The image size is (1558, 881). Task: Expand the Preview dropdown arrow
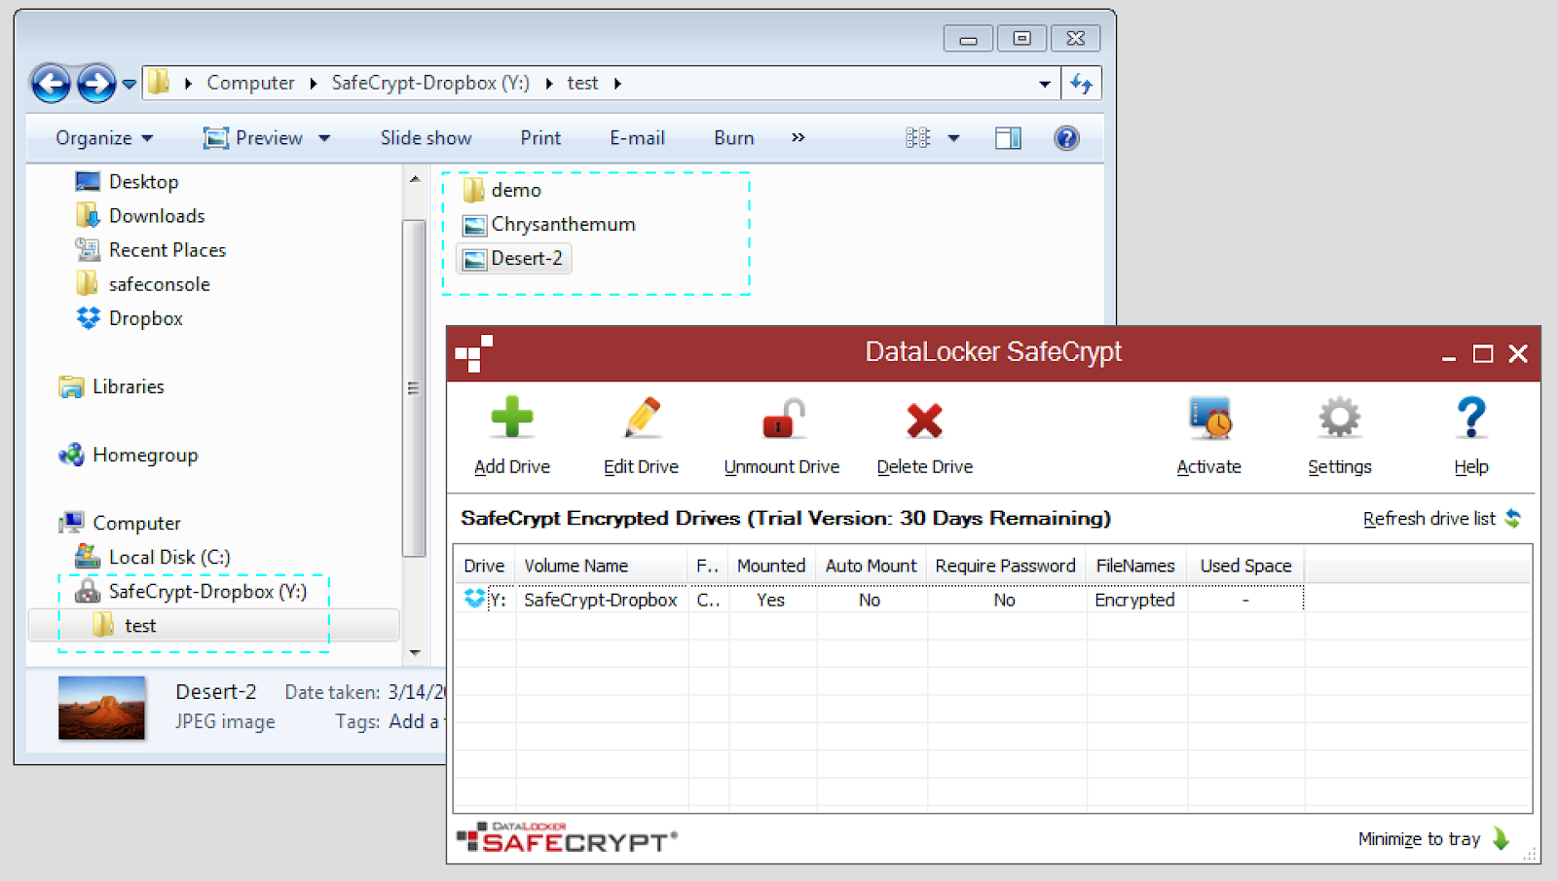[324, 138]
